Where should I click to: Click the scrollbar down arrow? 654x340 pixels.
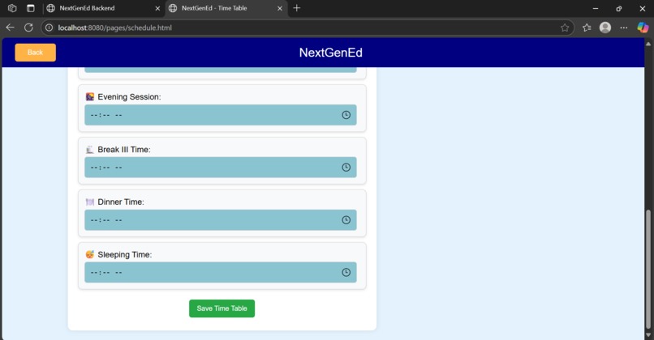648,335
